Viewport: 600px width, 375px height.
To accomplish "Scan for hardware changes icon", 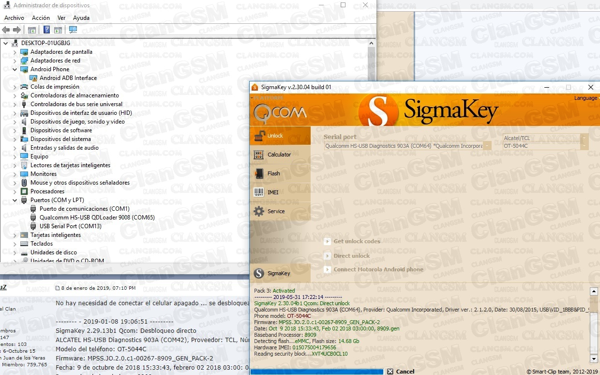I will [x=73, y=30].
